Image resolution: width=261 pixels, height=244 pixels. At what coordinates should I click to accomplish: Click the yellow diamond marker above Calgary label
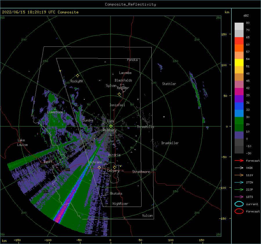(115, 167)
